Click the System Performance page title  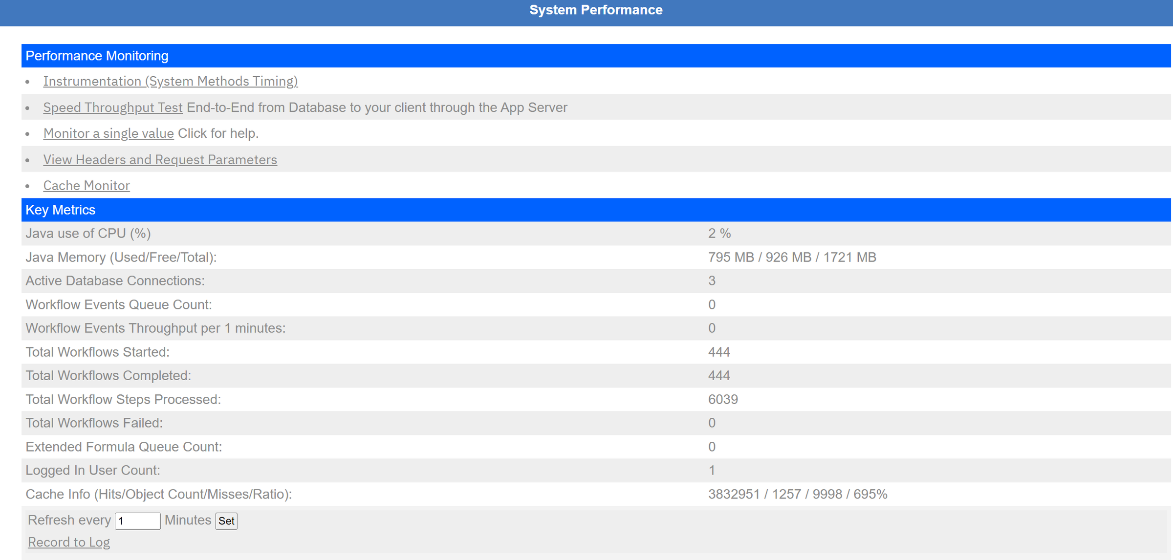coord(596,10)
